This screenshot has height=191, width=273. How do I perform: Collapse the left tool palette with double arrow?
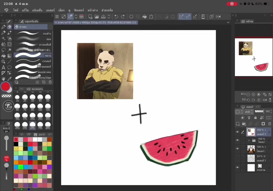point(2,15)
